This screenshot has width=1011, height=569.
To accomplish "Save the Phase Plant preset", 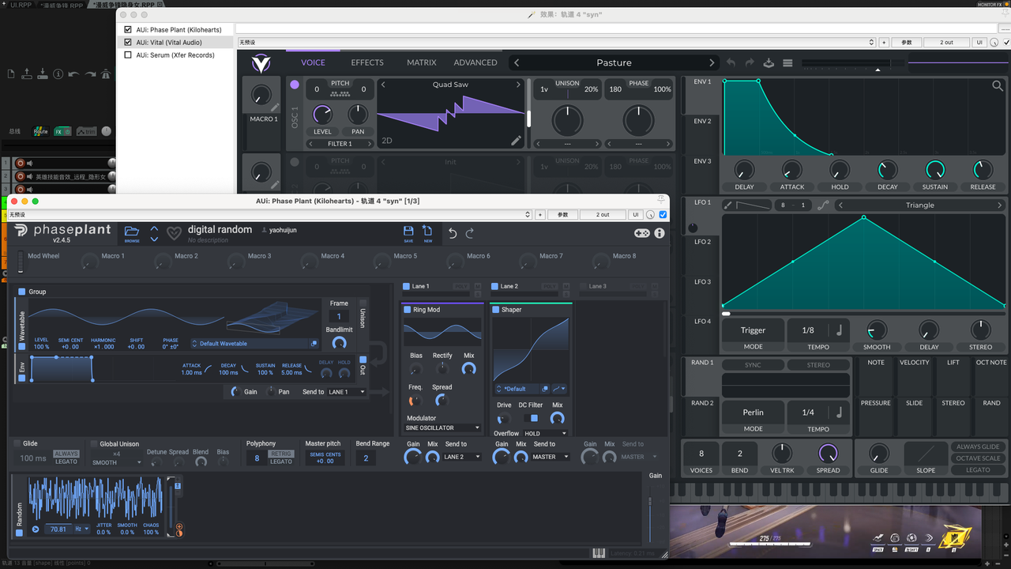I will (x=408, y=233).
